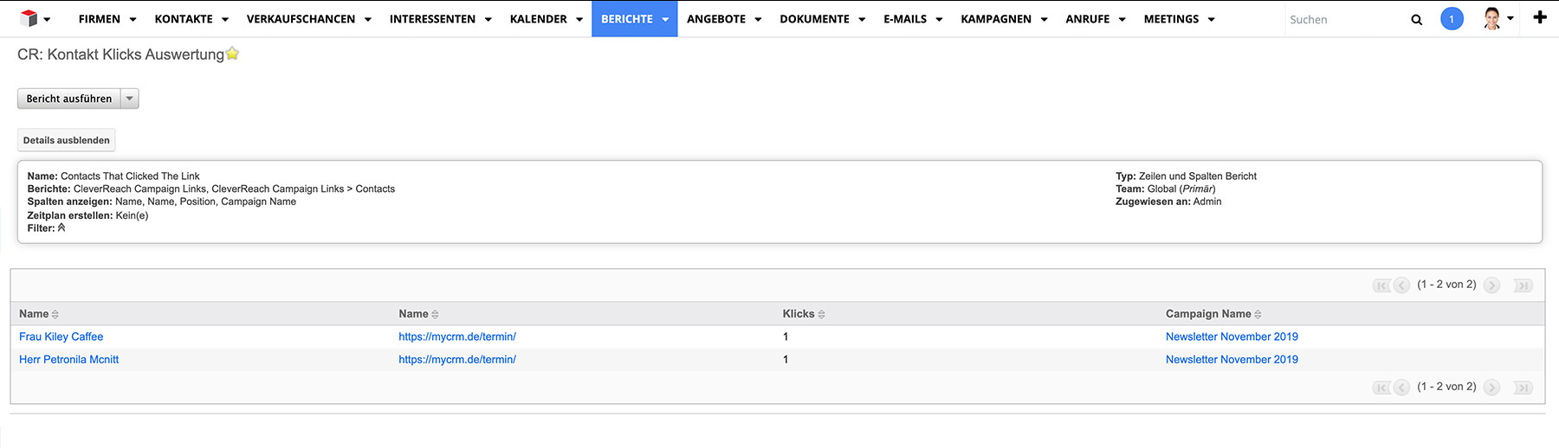Mark report as favorite with star icon
The width and height of the screenshot is (1559, 448).
[x=232, y=54]
